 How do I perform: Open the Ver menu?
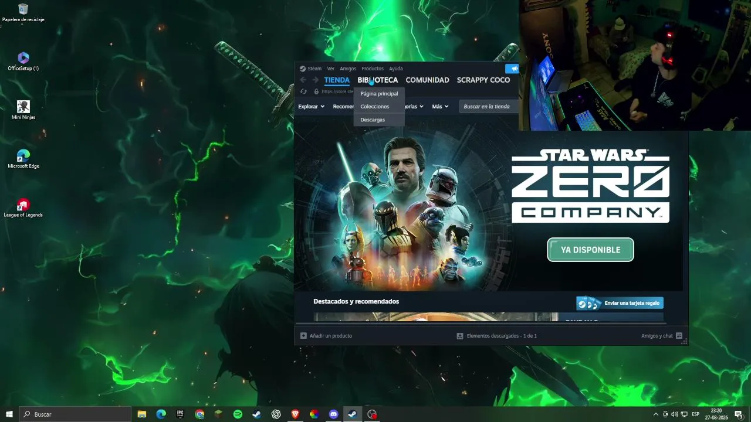tap(331, 69)
